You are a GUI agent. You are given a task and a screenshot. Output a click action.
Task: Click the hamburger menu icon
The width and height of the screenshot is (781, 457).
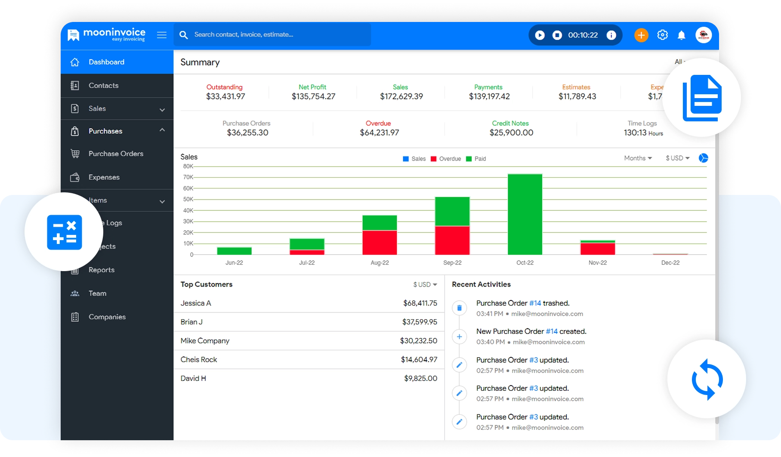click(x=162, y=35)
